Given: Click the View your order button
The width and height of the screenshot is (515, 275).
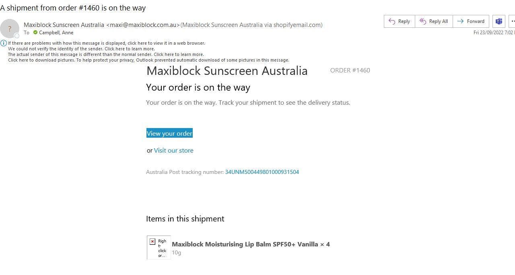Looking at the screenshot, I should tap(169, 133).
